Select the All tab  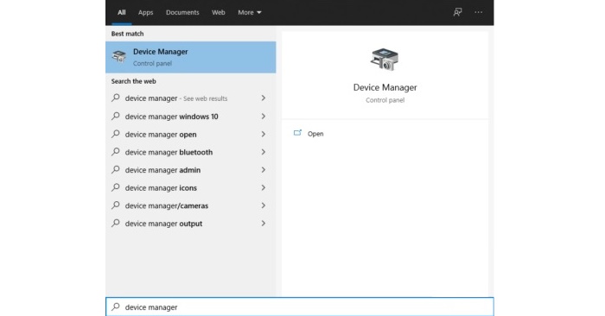(122, 12)
